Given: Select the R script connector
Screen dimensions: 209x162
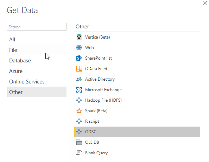Looking at the screenshot, I should (x=137, y=121).
